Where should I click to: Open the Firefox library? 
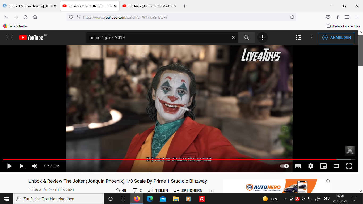(337, 17)
